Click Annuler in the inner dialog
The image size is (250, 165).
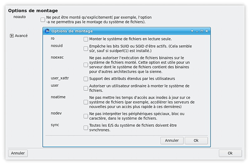172,141
